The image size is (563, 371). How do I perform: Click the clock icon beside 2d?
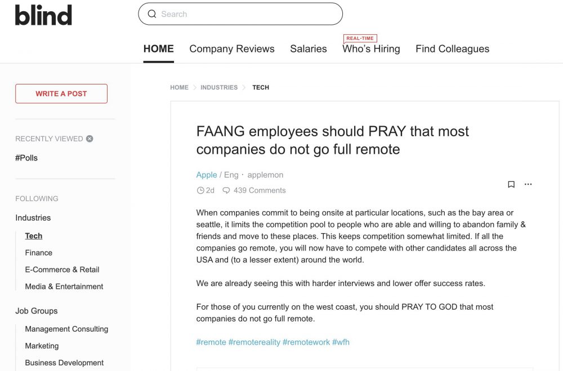pyautogui.click(x=200, y=190)
